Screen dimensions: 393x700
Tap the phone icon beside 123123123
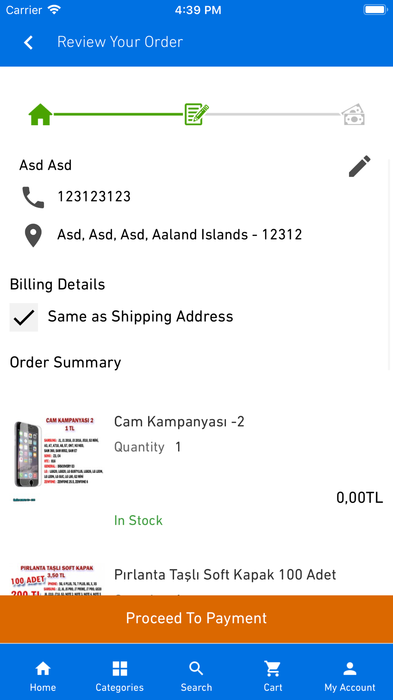tap(33, 197)
